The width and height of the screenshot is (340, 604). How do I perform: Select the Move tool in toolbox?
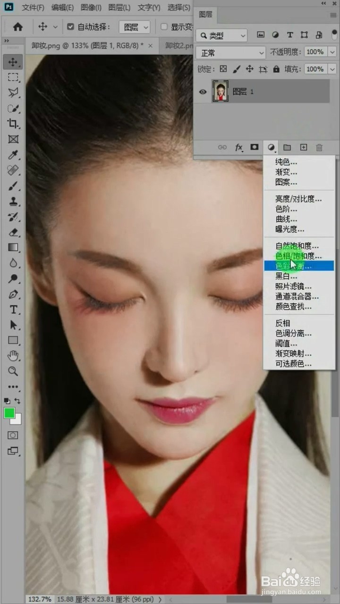point(13,62)
